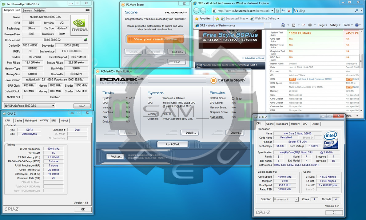Click the RSS feeds icon in IE
The image size is (366, 220).
point(293,25)
